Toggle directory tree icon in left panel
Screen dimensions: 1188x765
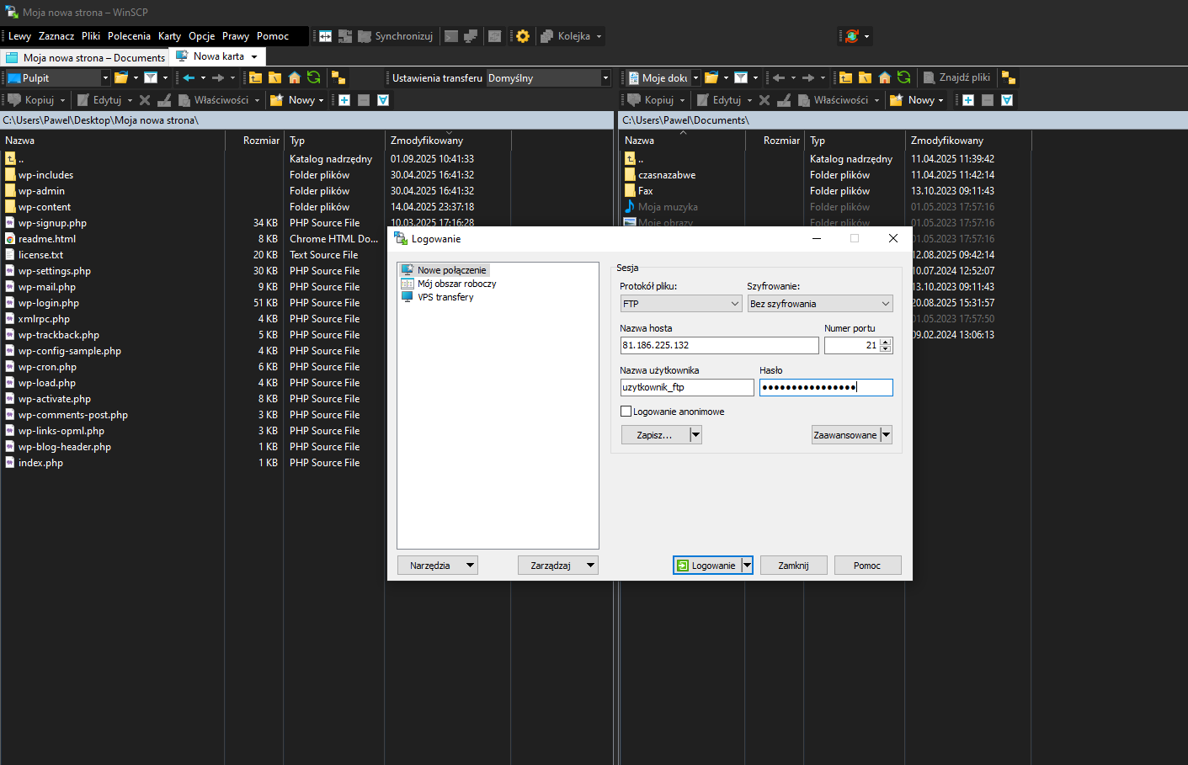click(338, 77)
